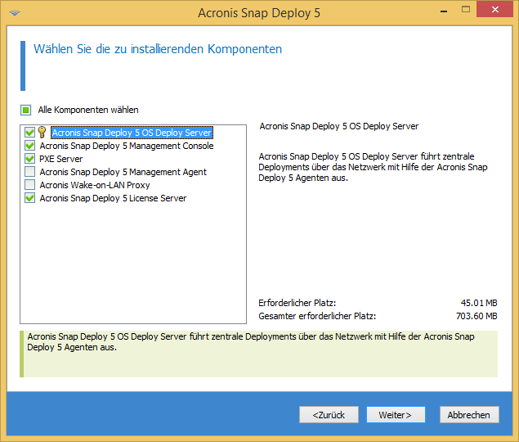The image size is (519, 442).
Task: Close the Acronis Snap Deploy 5 installer
Action: coord(494,9)
